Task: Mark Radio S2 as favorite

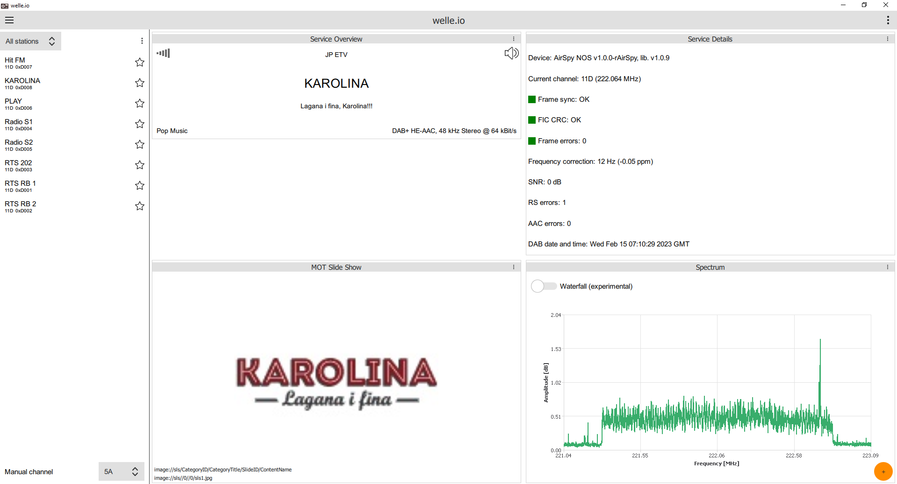Action: click(139, 144)
